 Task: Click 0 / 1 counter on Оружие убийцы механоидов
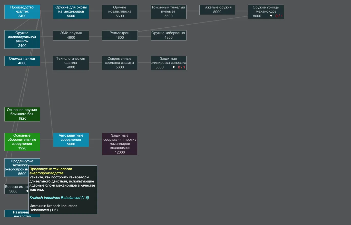[x=279, y=16]
